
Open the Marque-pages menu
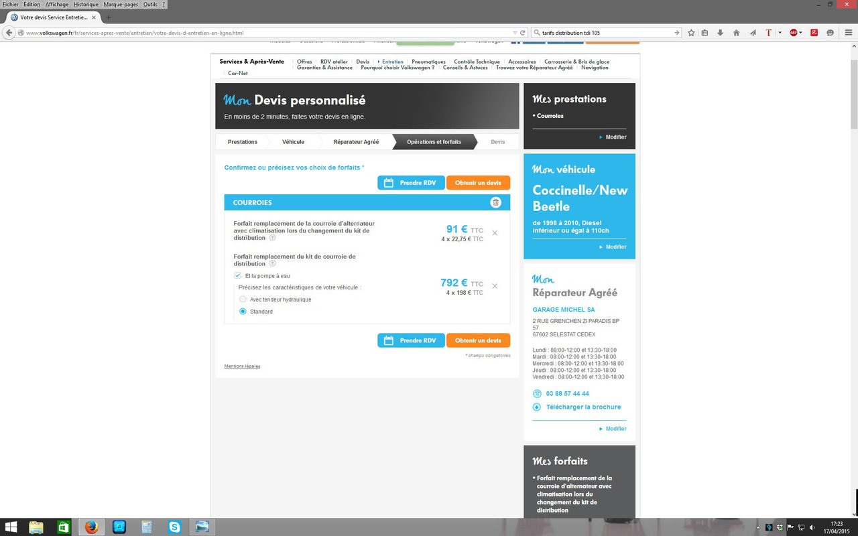(x=121, y=4)
